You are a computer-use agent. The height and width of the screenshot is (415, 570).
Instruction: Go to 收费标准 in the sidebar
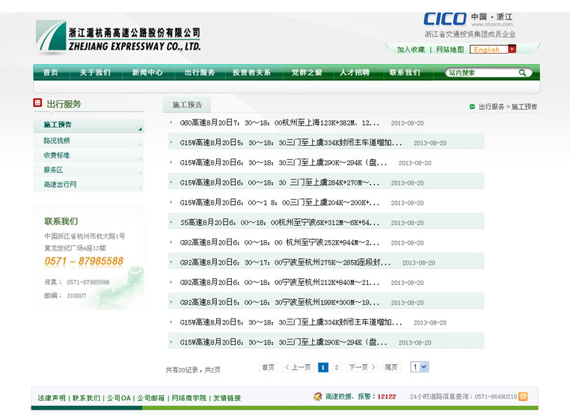click(x=57, y=155)
